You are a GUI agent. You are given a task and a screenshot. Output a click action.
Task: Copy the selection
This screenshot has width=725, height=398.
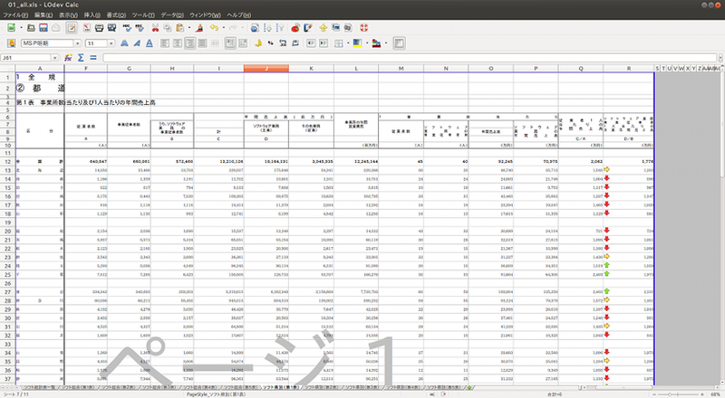tap(168, 28)
